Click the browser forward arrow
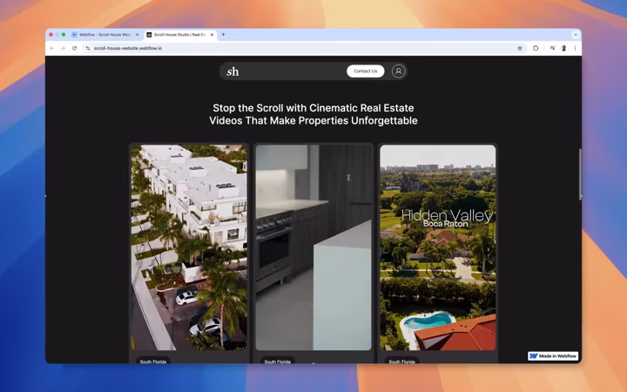Image resolution: width=627 pixels, height=392 pixels. tap(63, 48)
